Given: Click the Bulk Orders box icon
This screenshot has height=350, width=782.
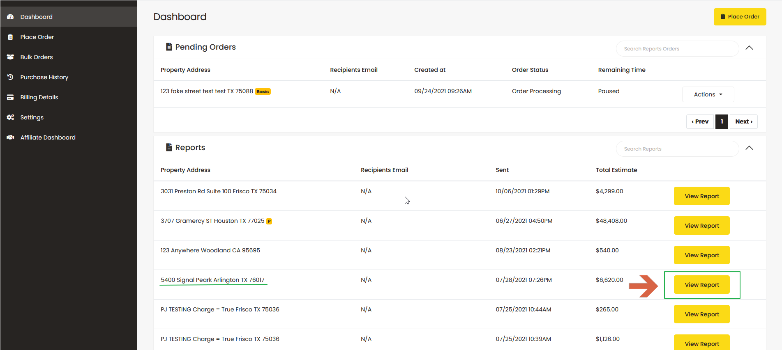Looking at the screenshot, I should [x=10, y=57].
